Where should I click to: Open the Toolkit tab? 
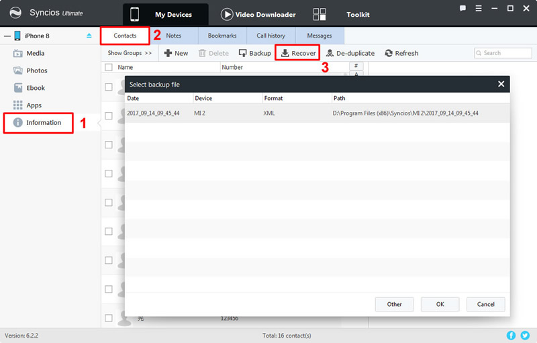(x=342, y=14)
